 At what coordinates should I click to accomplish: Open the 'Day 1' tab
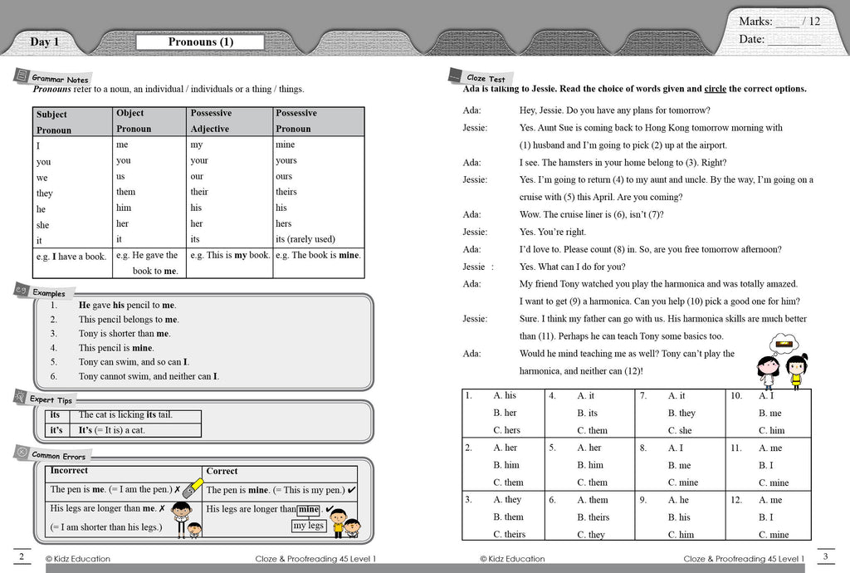tap(45, 42)
